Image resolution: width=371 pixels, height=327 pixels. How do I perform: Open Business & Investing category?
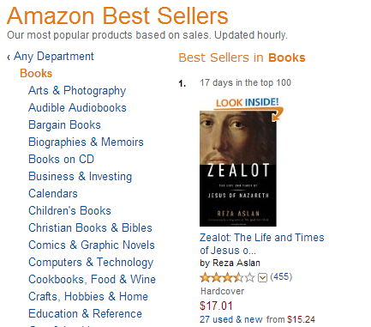click(x=81, y=177)
